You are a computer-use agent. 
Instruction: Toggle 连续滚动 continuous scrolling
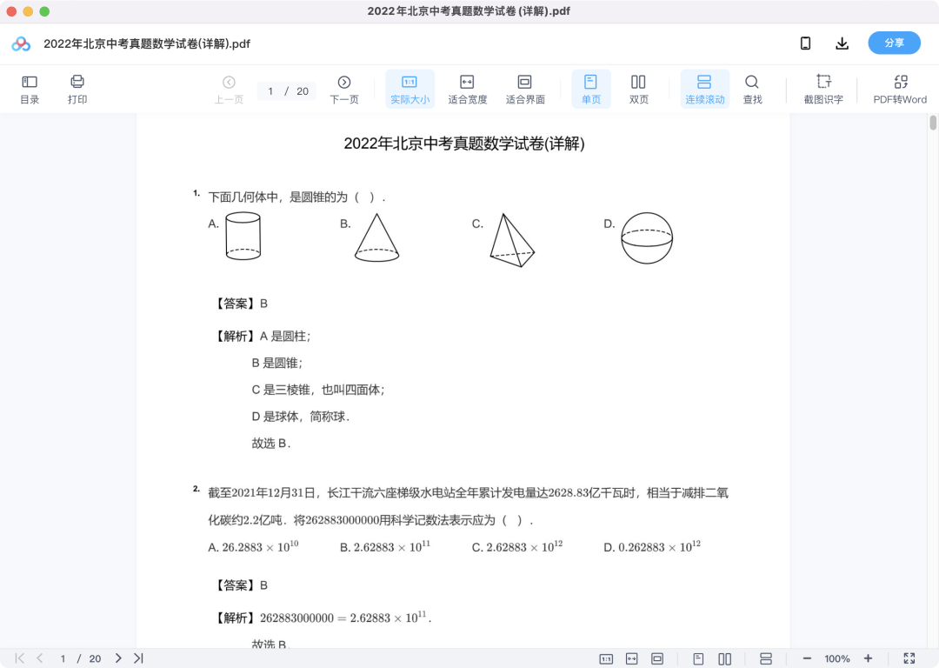pos(704,90)
